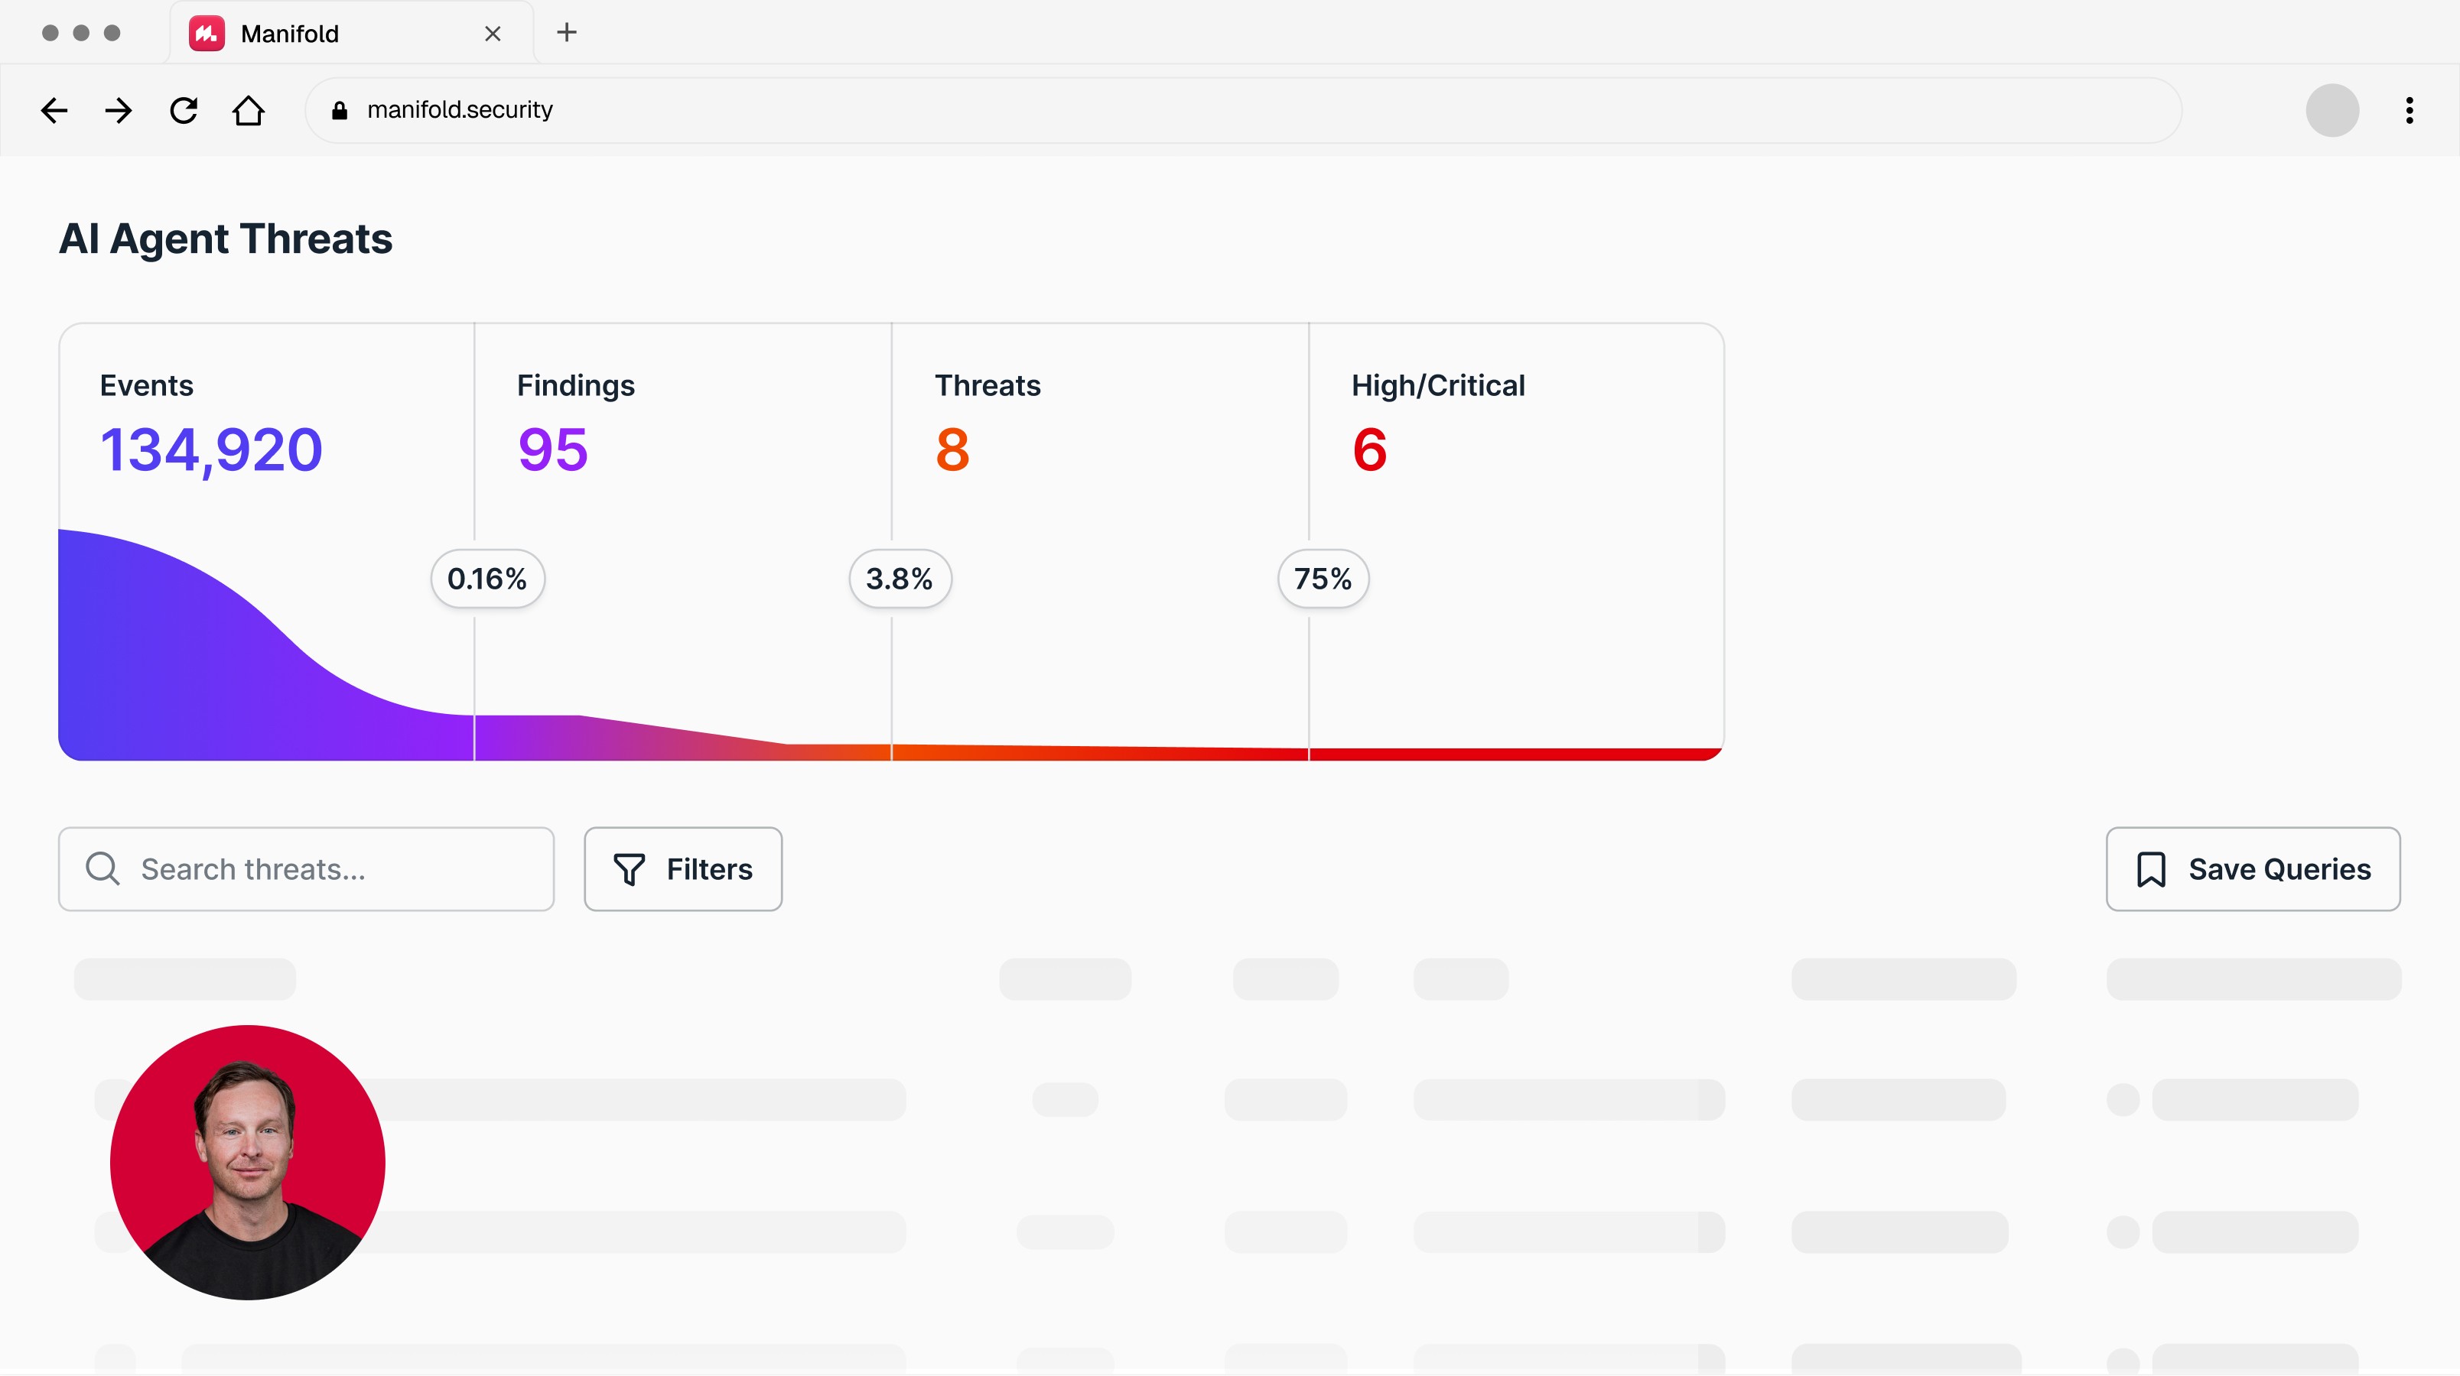
Task: Click the 75% conversion badge
Action: click(1323, 578)
